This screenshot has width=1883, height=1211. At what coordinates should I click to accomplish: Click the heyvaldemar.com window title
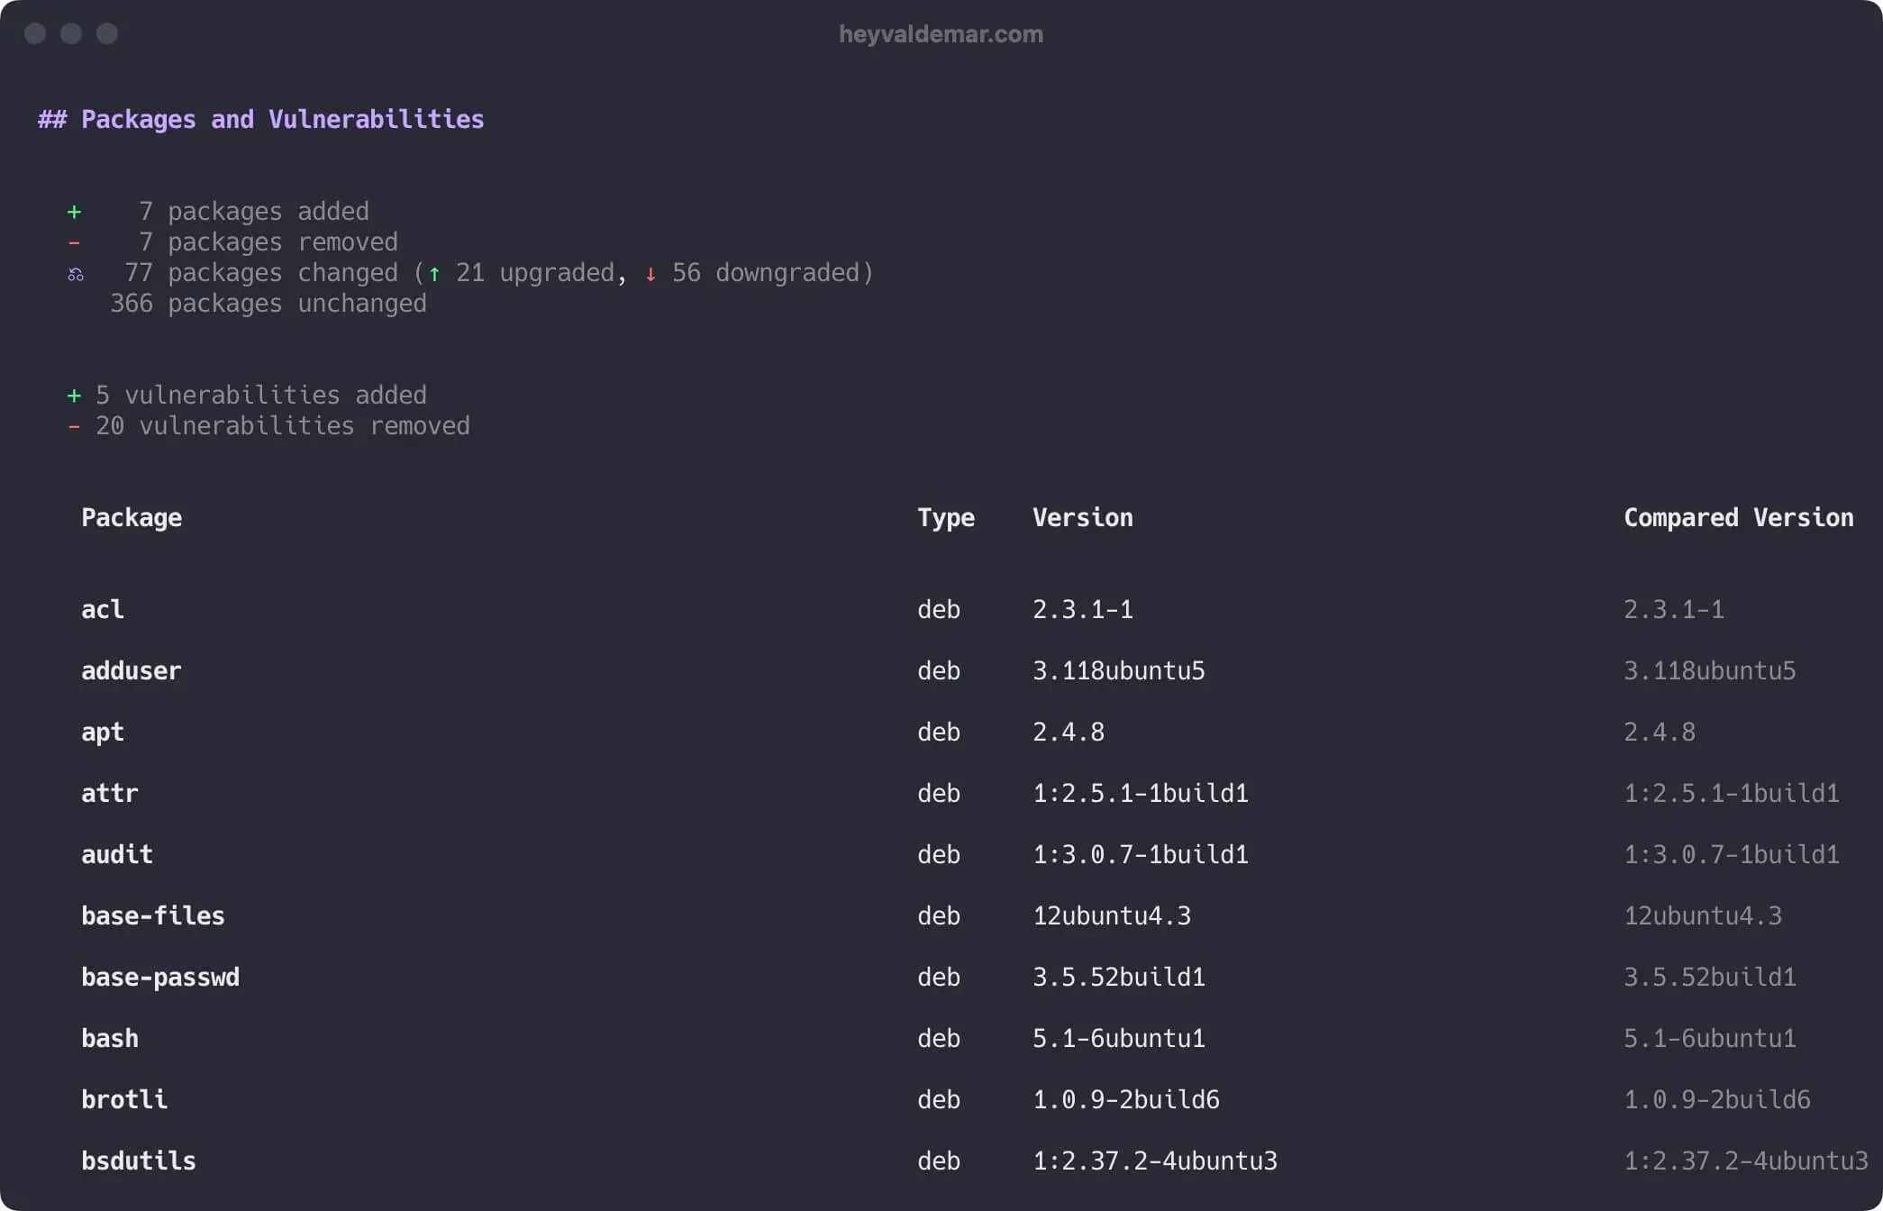tap(941, 34)
